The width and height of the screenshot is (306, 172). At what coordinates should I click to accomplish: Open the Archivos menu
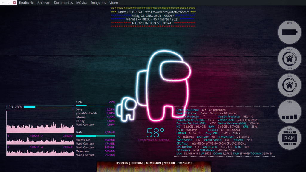(x=44, y=3)
